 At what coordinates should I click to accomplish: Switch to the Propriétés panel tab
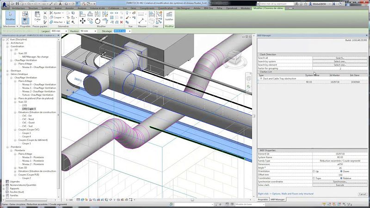[263, 199]
